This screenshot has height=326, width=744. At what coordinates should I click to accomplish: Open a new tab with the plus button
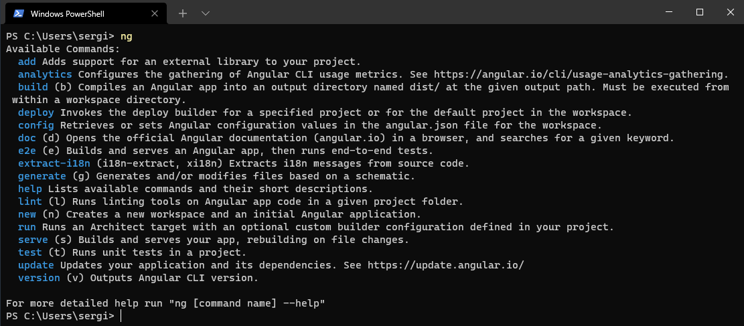183,14
